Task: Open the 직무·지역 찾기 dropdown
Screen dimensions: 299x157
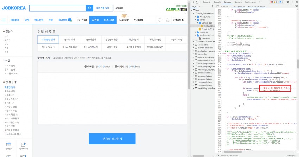Action: (x=103, y=8)
